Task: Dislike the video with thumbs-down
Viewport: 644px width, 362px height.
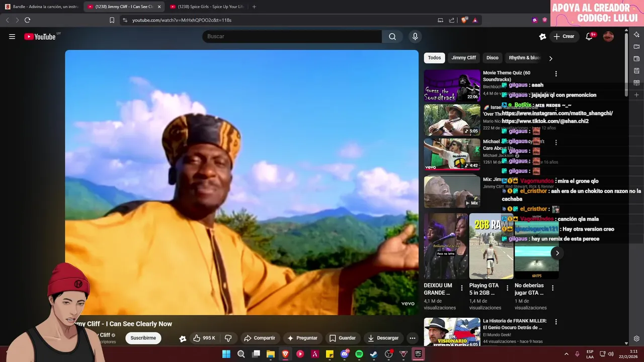Action: click(x=228, y=338)
